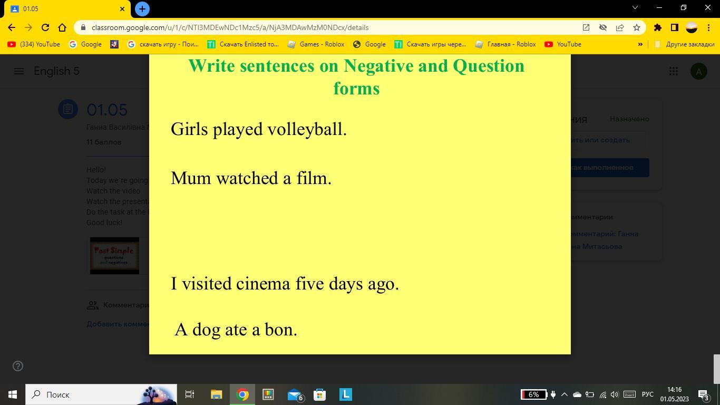Open the Скачать игры через bookmark
The width and height of the screenshot is (720, 405).
click(430, 44)
